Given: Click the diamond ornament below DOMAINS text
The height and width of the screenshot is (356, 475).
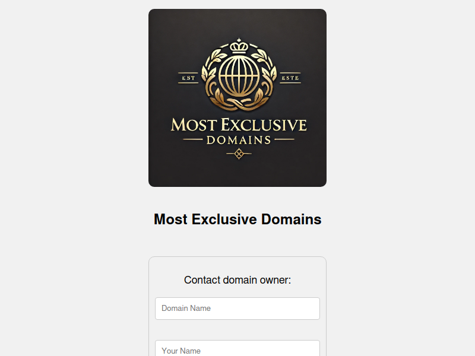Looking at the screenshot, I should [x=239, y=154].
